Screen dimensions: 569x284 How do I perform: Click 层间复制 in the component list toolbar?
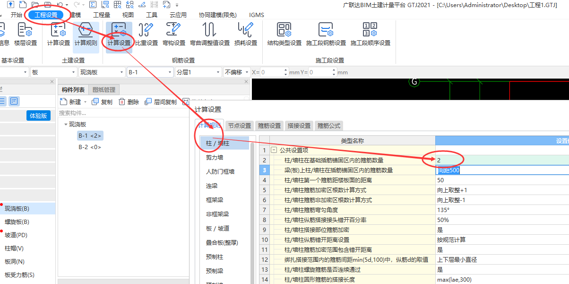coord(161,102)
